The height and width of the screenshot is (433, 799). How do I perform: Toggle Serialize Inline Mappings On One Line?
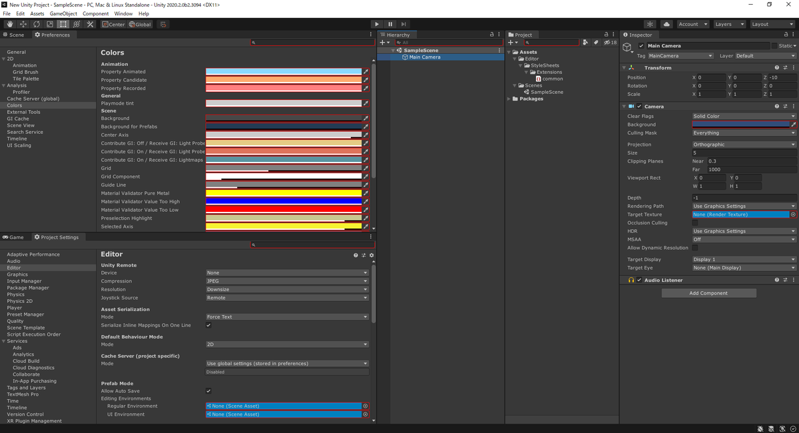(209, 325)
